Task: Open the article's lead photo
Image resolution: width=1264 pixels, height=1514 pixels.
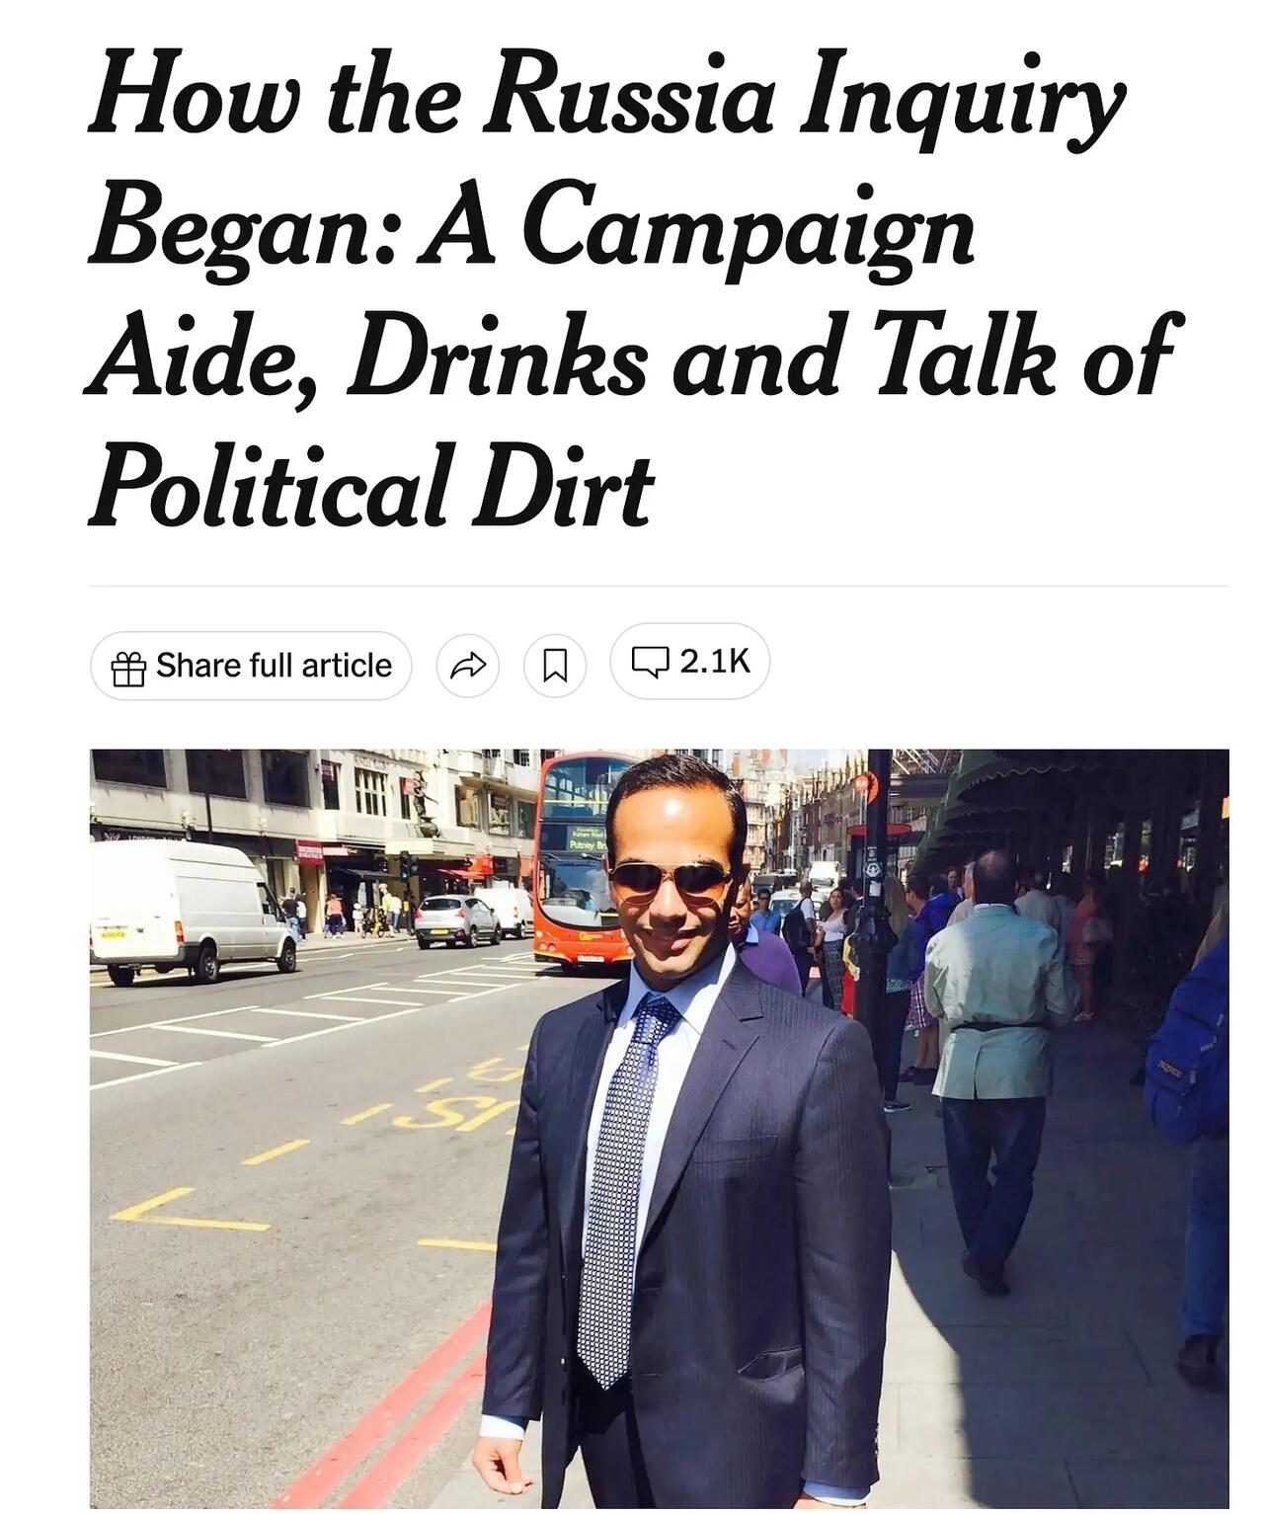Action: [x=659, y=1128]
